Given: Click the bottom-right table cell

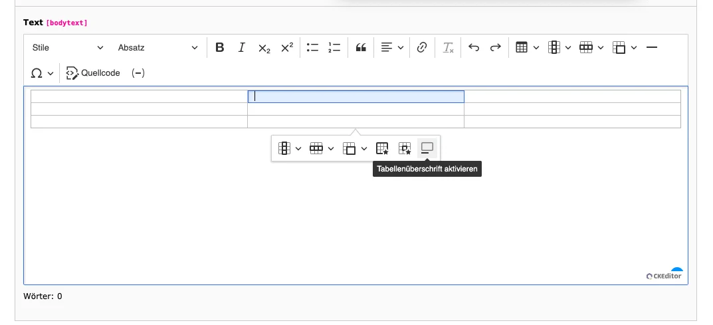Looking at the screenshot, I should pos(573,122).
